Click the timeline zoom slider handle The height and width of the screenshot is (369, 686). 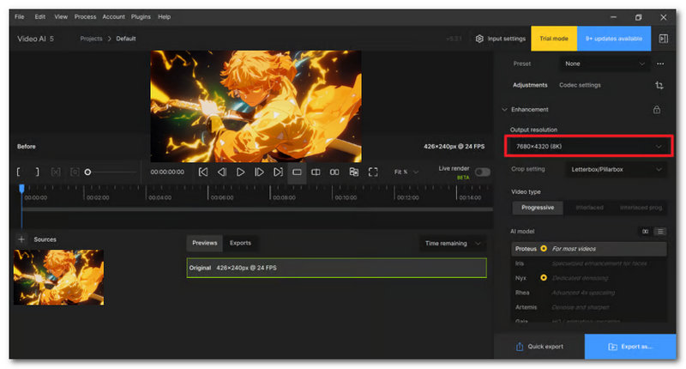[x=87, y=172]
